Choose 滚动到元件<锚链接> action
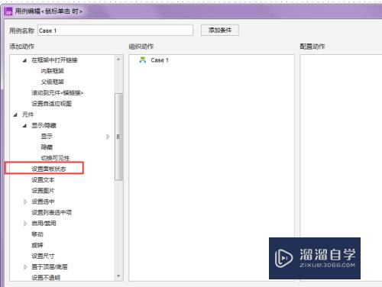This screenshot has height=287, width=382. 57,93
